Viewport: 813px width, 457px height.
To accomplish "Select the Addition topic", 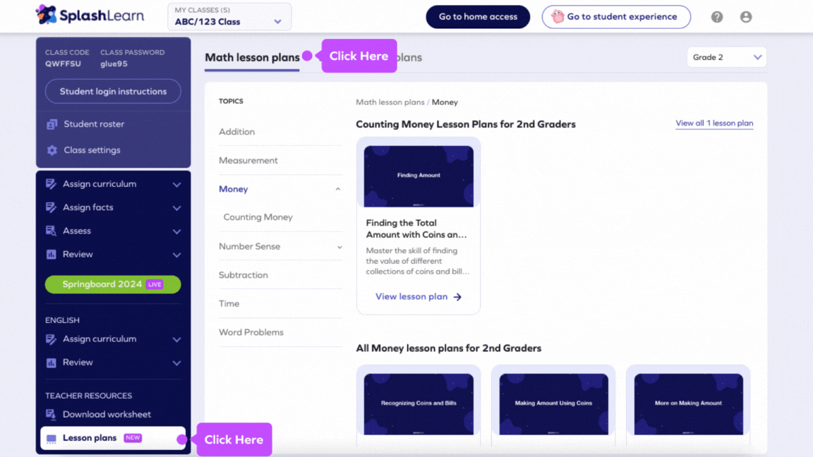I will [236, 132].
